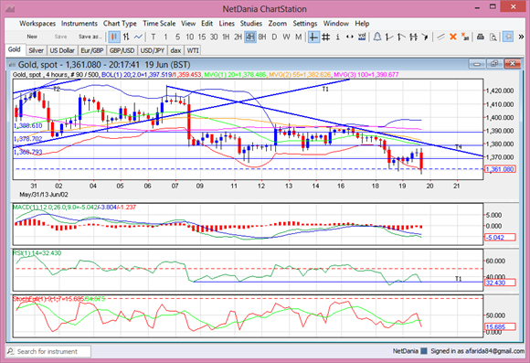Open the Time Scale menu
This screenshot has width=530, height=363.
[159, 24]
